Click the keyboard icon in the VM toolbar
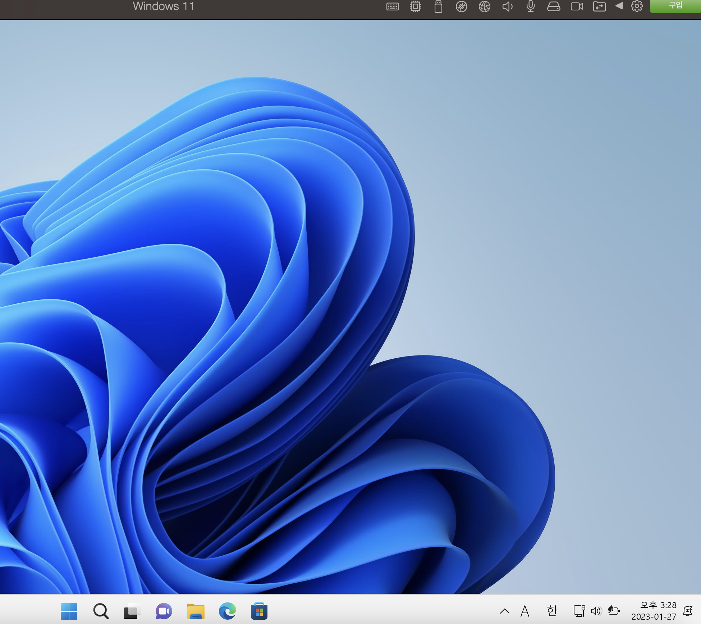Screen dimensions: 701x624 point(392,6)
